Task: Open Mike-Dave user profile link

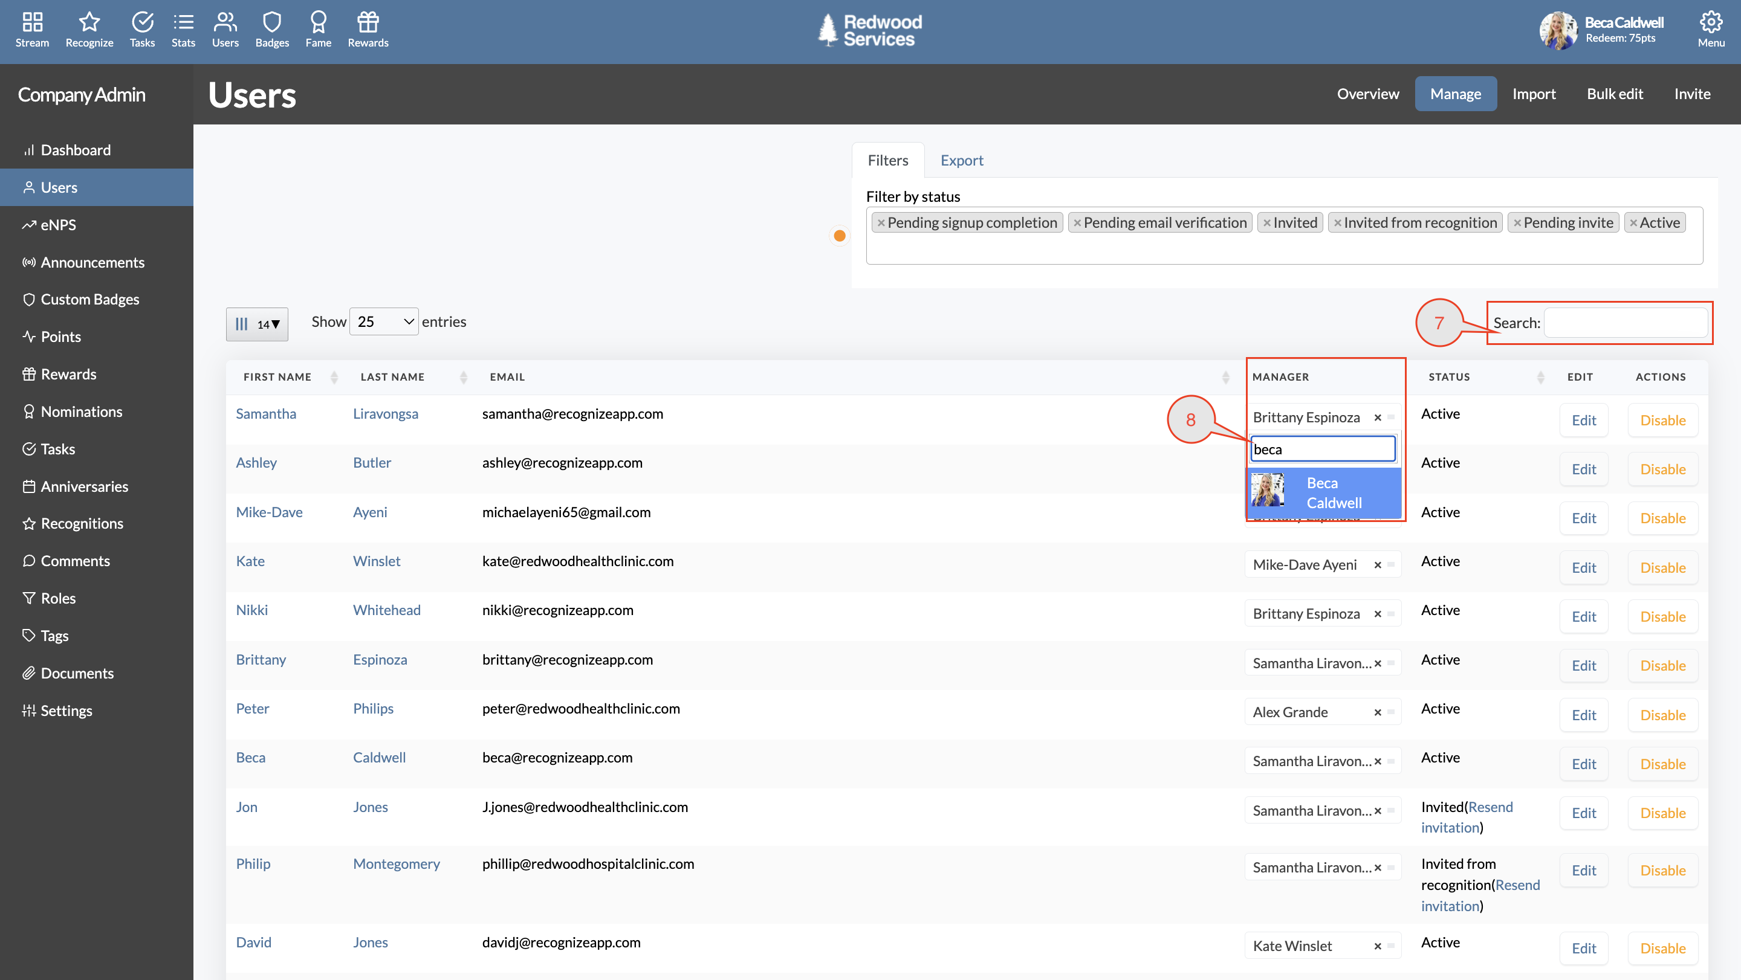Action: 269,512
